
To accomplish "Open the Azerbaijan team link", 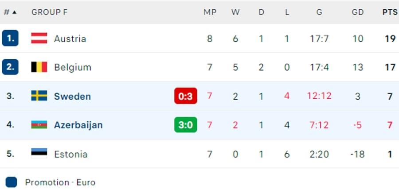I will tap(78, 125).
